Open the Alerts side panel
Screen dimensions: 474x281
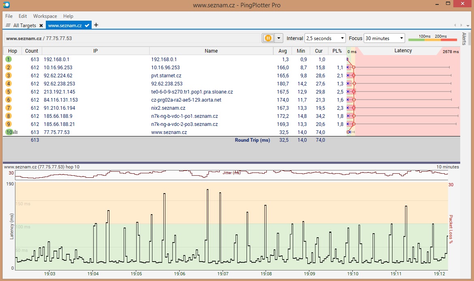point(464,38)
